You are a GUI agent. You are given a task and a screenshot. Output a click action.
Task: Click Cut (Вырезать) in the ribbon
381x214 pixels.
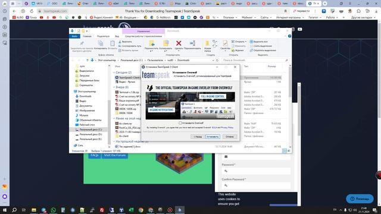125,42
